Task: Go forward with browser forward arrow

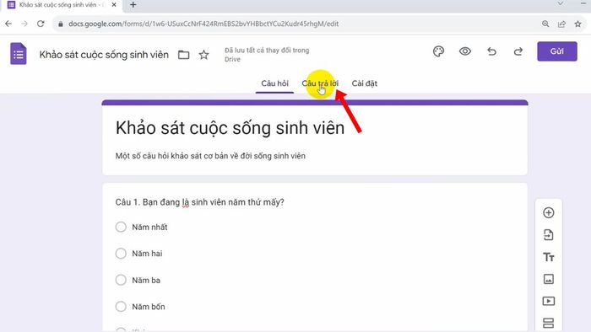Action: (x=24, y=24)
